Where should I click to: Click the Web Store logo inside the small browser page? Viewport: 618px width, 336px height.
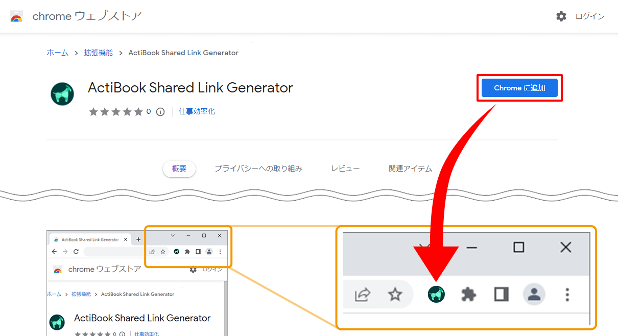pos(57,270)
